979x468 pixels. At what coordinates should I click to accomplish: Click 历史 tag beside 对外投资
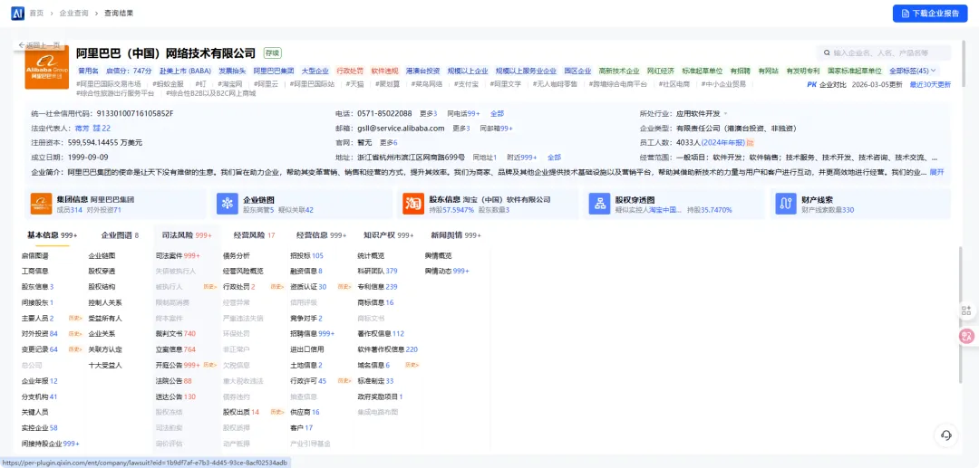pyautogui.click(x=75, y=333)
